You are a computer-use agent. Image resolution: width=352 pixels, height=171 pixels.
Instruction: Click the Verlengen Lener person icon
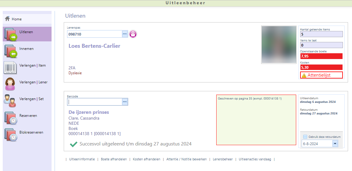(11, 84)
